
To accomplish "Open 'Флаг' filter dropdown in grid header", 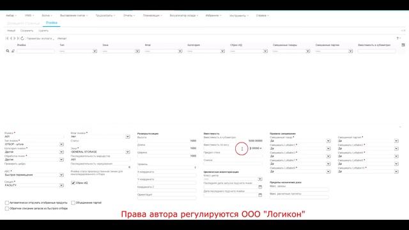I will pos(180,51).
